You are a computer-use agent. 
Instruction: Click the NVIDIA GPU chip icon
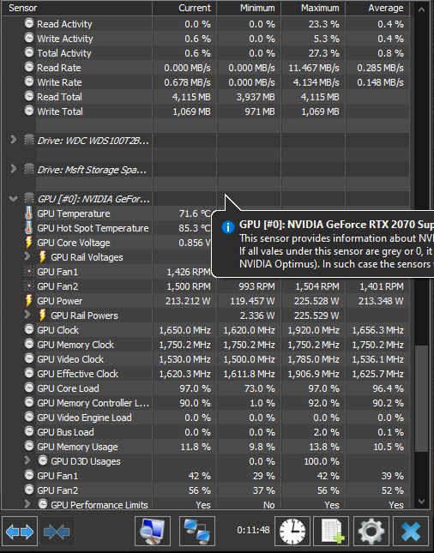pyautogui.click(x=29, y=198)
